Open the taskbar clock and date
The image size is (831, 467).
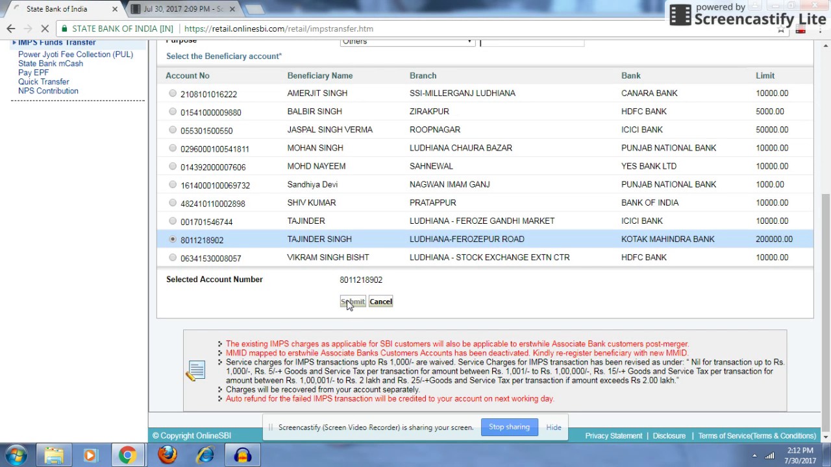(800, 455)
